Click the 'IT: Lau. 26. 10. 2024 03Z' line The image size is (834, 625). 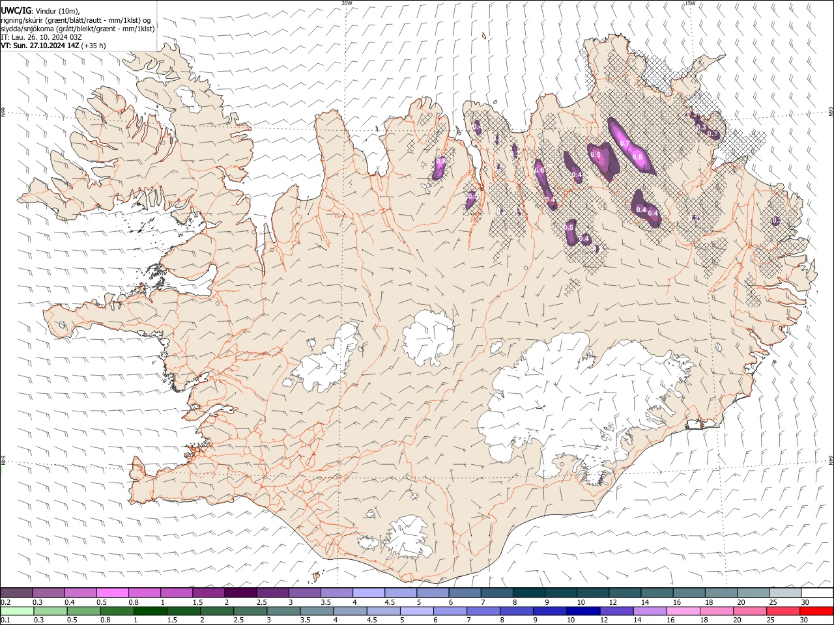[41, 37]
